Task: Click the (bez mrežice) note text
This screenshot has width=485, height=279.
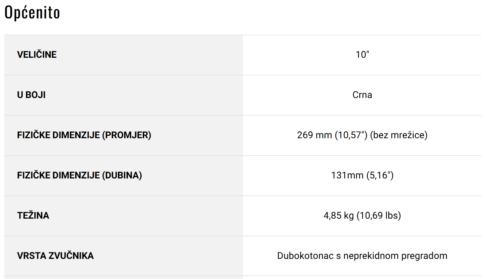Action: (399, 135)
